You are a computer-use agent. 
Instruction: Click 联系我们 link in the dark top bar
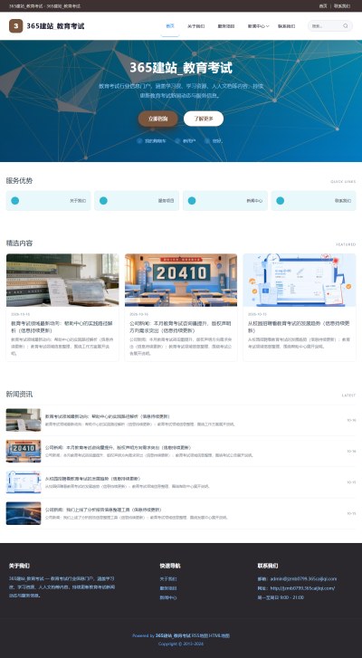click(x=342, y=5)
